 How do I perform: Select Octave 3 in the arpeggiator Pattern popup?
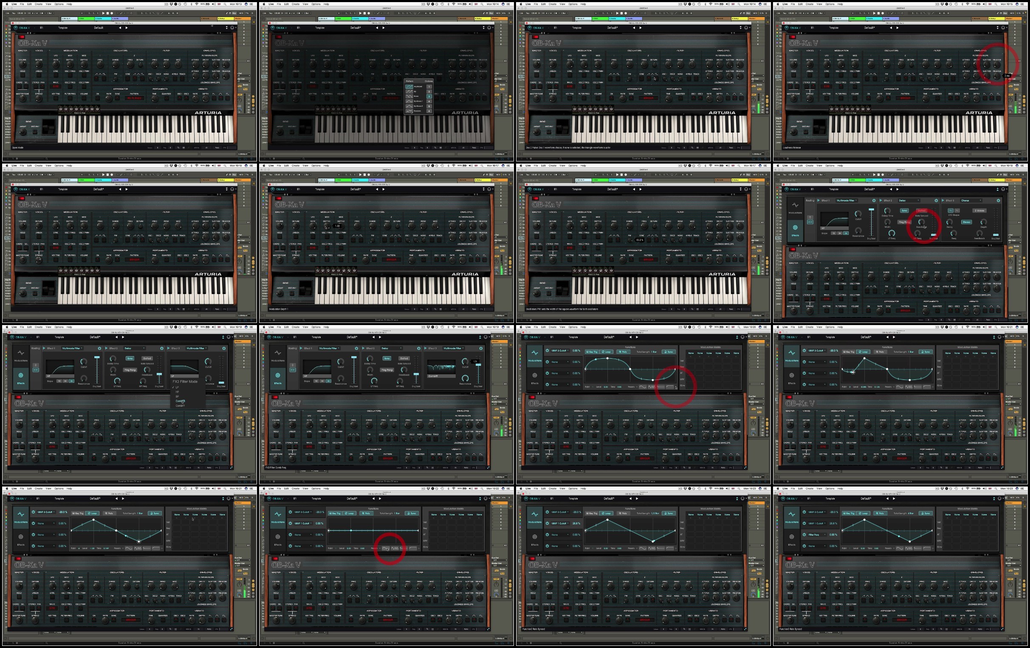pos(429,96)
